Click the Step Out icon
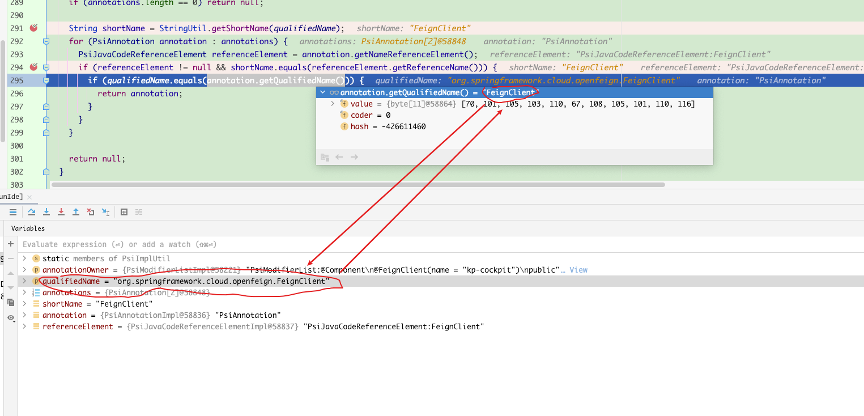 point(75,212)
